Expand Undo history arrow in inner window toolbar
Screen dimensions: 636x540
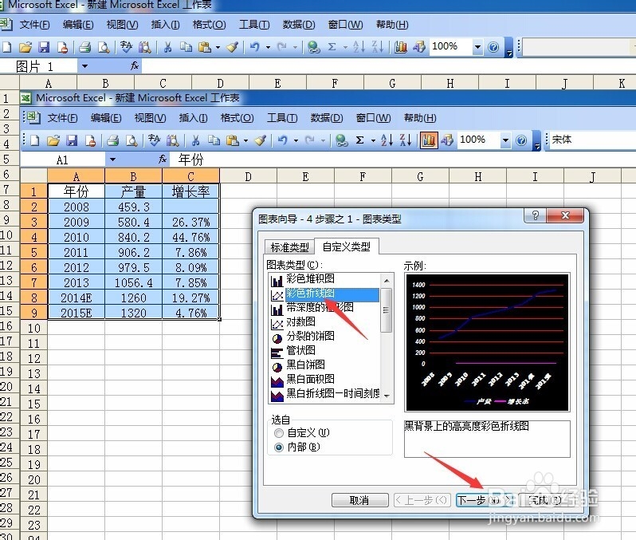click(x=296, y=141)
